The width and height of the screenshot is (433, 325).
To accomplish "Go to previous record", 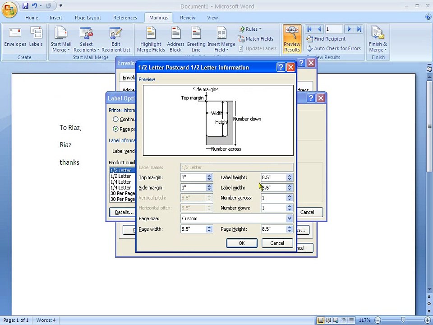I will click(319, 29).
